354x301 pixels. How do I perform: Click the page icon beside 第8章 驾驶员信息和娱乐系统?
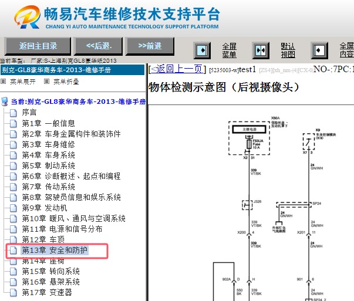click(x=14, y=197)
